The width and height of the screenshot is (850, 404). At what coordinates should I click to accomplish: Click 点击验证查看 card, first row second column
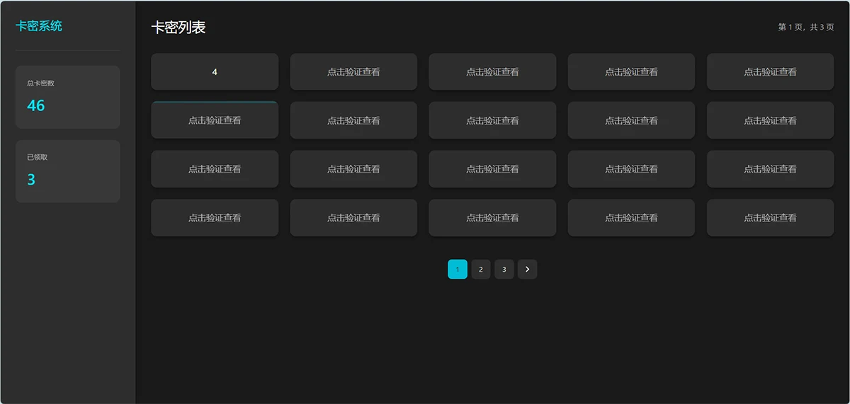[353, 71]
